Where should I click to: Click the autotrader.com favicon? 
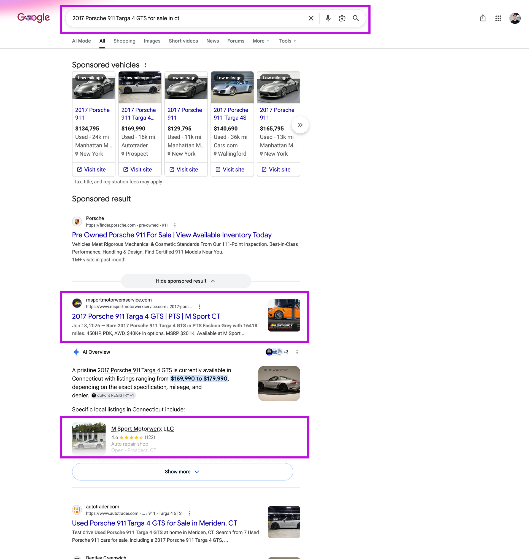tap(77, 510)
